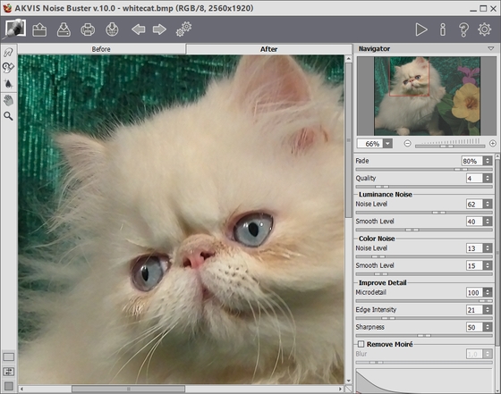The width and height of the screenshot is (501, 394).
Task: Click the scroll-down arrow of image view
Action: pyautogui.click(x=348, y=381)
